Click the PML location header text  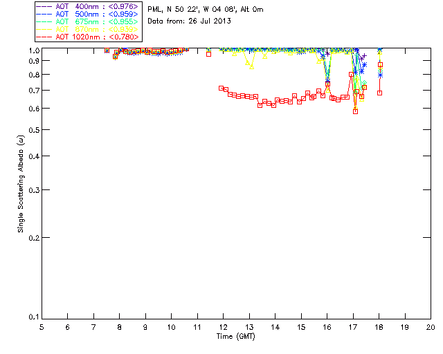[206, 10]
